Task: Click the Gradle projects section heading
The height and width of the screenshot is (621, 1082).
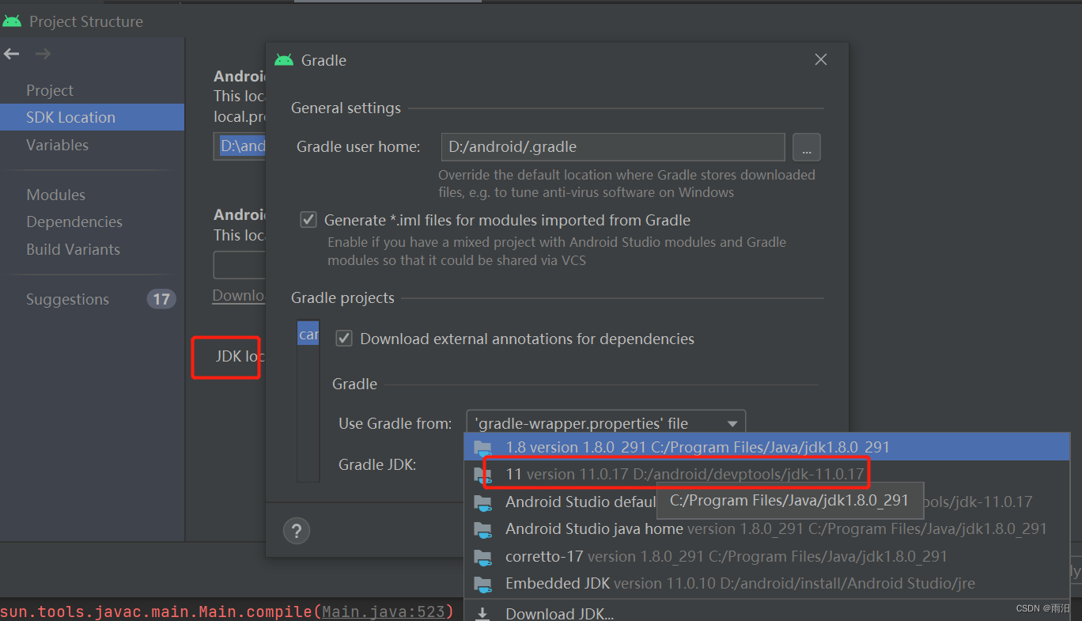Action: click(342, 298)
